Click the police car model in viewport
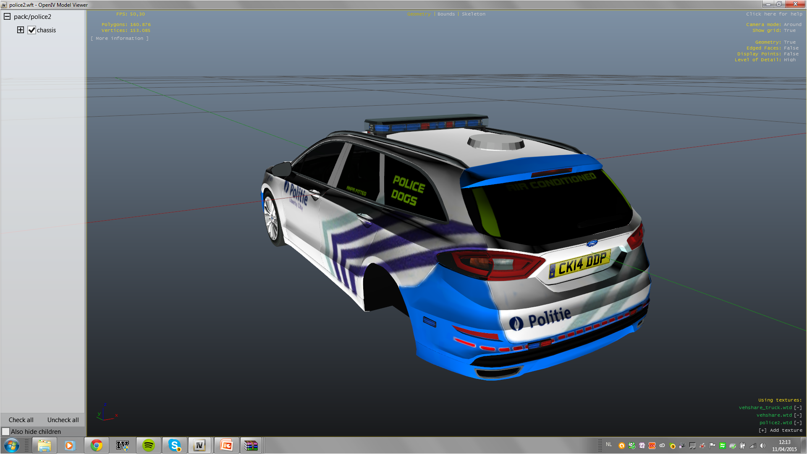Viewport: 807px width, 454px height. point(456,248)
